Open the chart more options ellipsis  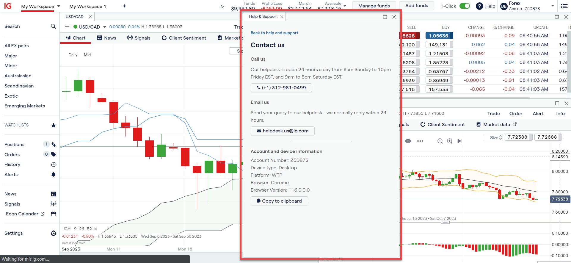coord(420,141)
